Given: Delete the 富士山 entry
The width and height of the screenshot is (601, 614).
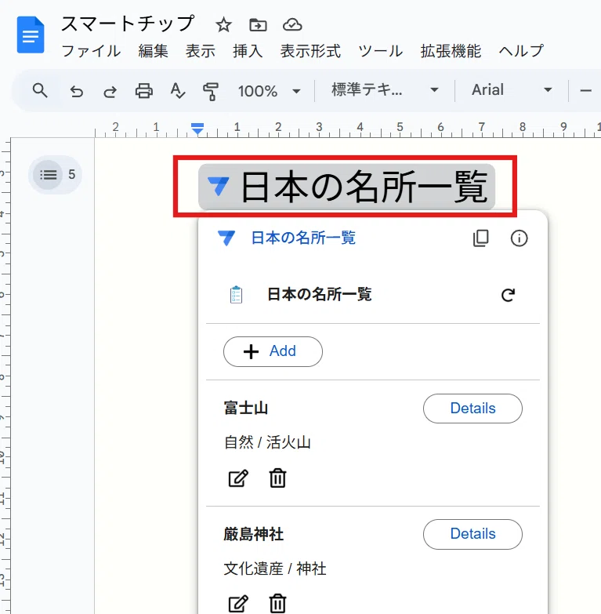Looking at the screenshot, I should (277, 478).
